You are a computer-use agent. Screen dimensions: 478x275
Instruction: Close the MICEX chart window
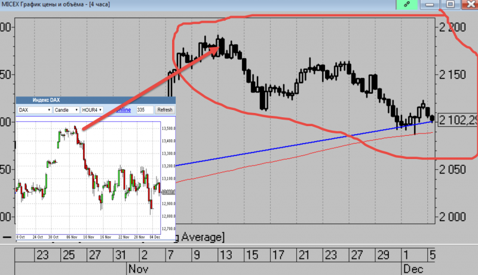(469, 4)
